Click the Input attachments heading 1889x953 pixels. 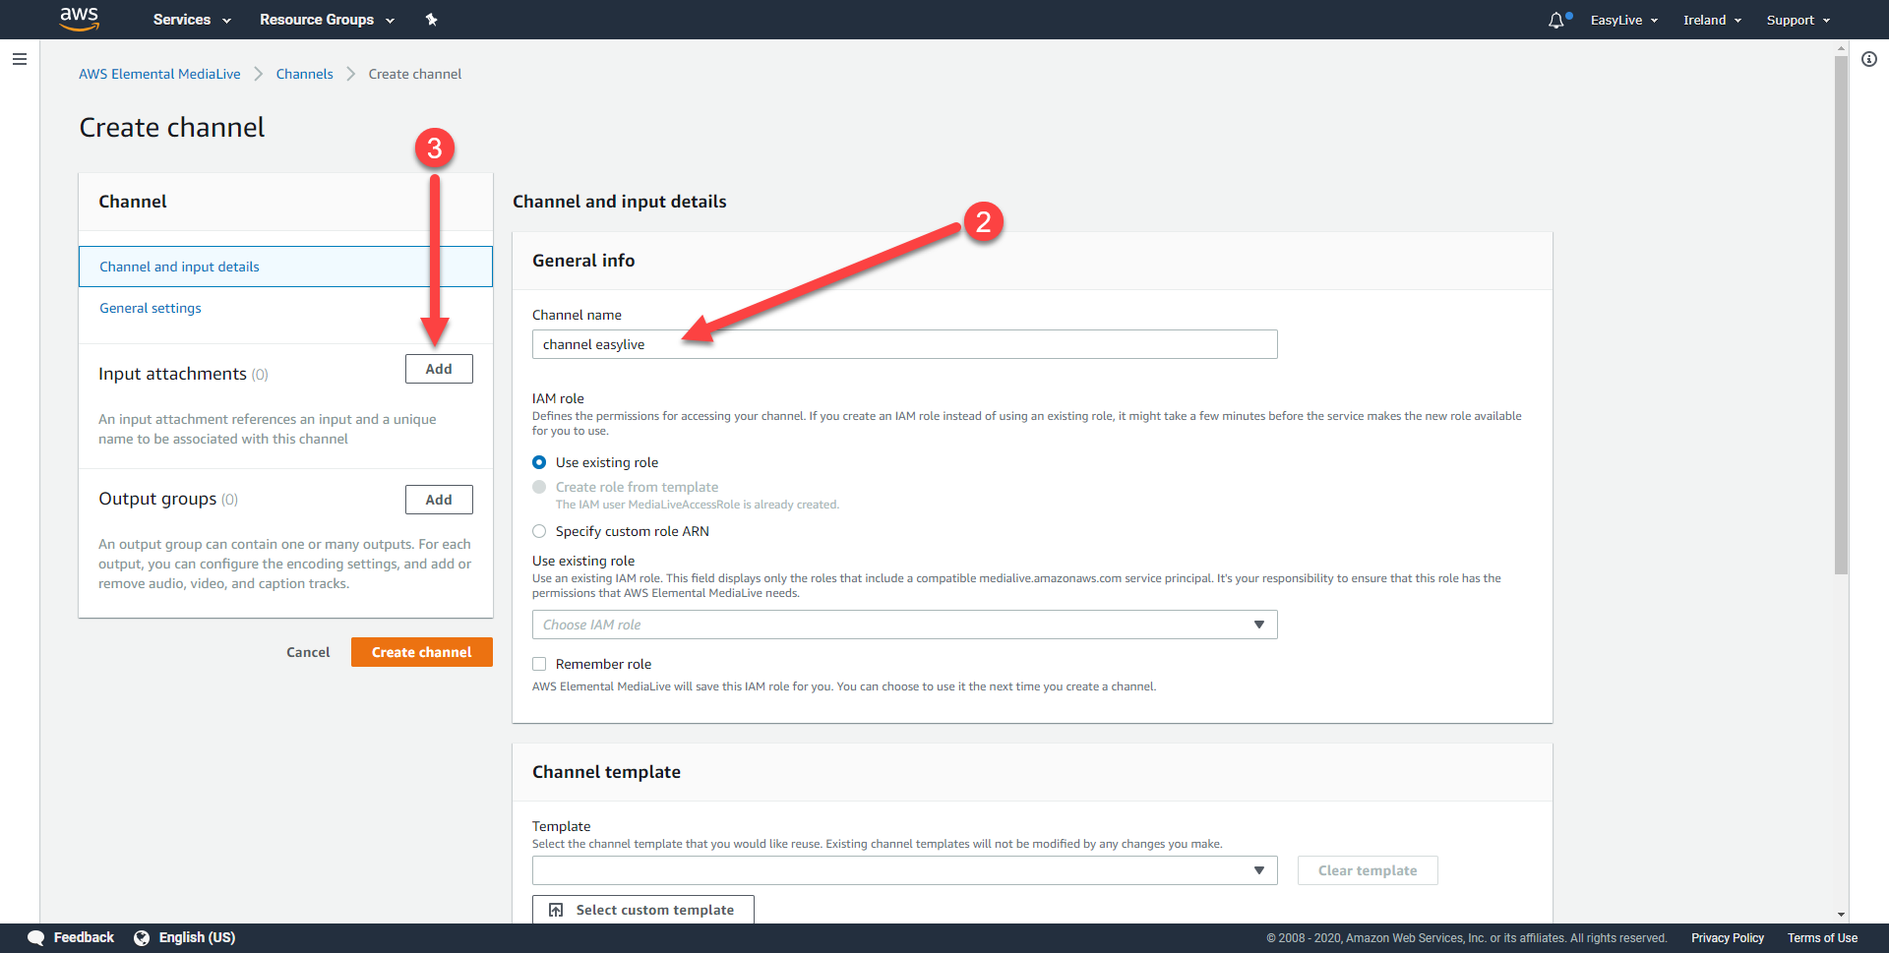tap(172, 374)
